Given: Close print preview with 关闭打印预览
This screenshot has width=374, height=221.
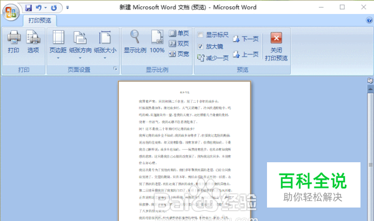Looking at the screenshot, I should point(276,46).
